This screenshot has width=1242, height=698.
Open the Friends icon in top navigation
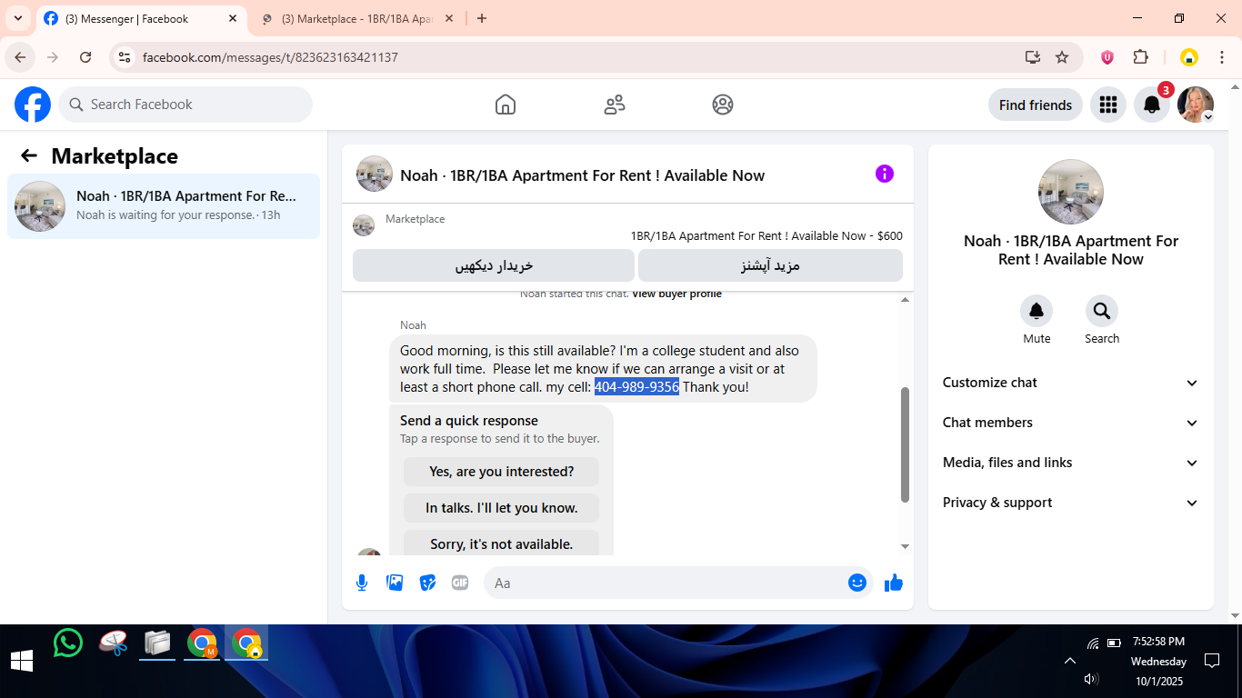pos(615,105)
